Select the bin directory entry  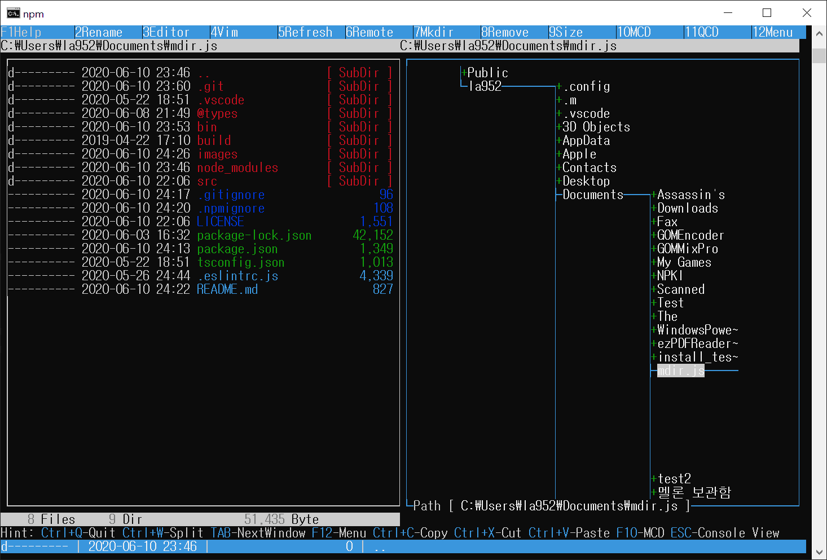pyautogui.click(x=200, y=127)
